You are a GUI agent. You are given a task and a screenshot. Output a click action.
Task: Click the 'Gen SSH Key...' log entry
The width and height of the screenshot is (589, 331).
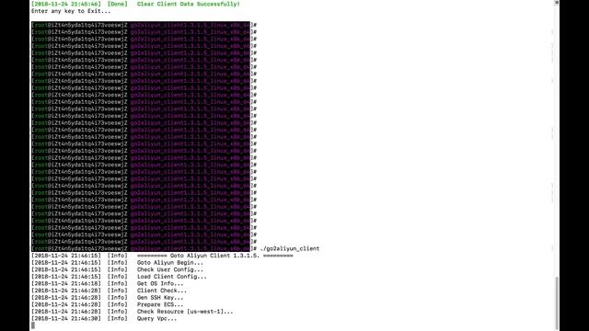pos(160,298)
